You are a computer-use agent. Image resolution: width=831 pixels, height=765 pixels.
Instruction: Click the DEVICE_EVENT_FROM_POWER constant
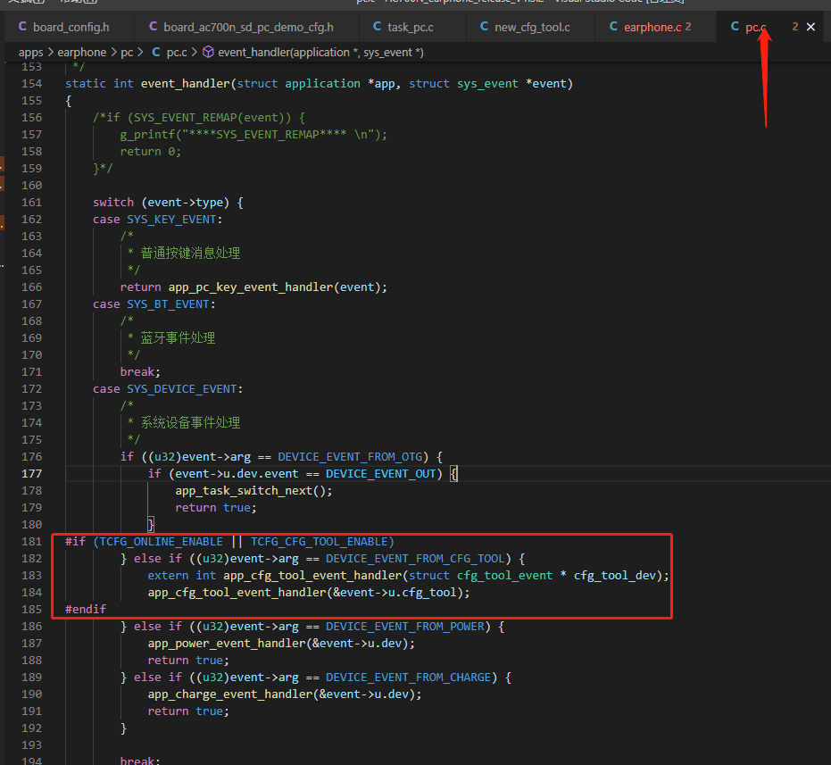pyautogui.click(x=405, y=627)
